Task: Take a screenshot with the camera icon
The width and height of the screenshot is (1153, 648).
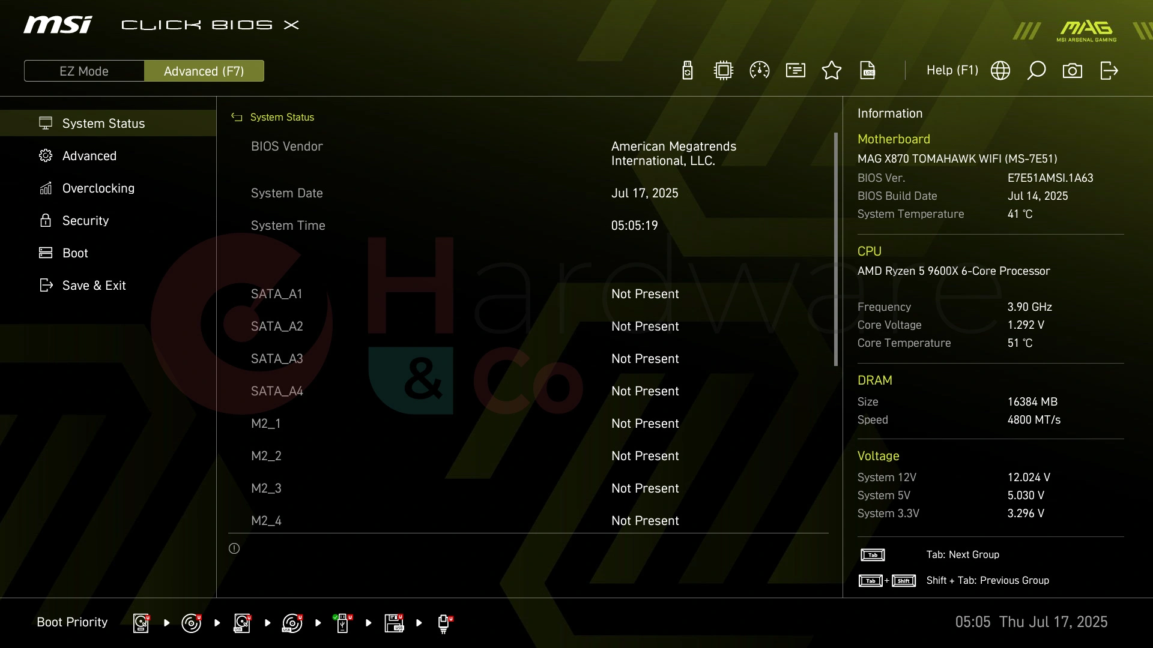Action: (1073, 71)
